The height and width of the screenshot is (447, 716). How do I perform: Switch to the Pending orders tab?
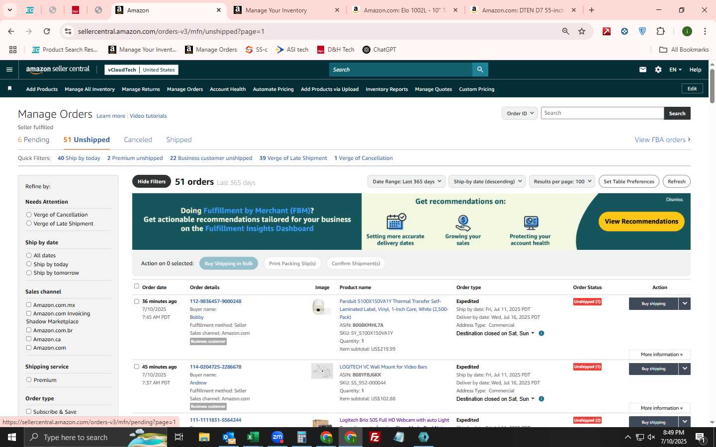point(33,140)
